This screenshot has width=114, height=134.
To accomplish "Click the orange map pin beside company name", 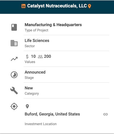I will 89,6.
